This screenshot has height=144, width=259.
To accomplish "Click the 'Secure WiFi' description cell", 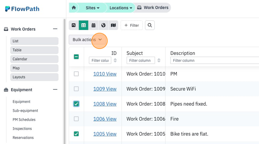I will pos(183,89).
